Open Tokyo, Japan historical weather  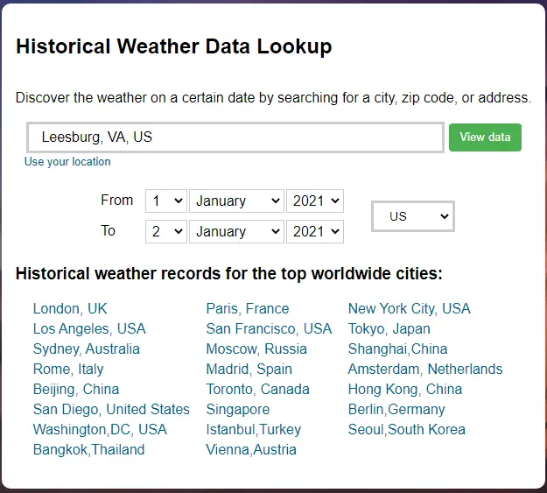tap(389, 328)
